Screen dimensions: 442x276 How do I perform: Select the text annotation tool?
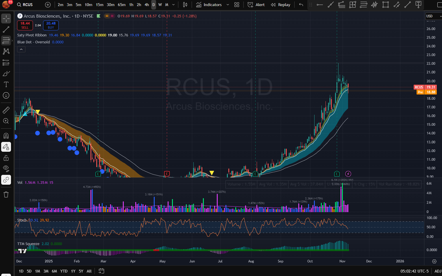(6, 84)
